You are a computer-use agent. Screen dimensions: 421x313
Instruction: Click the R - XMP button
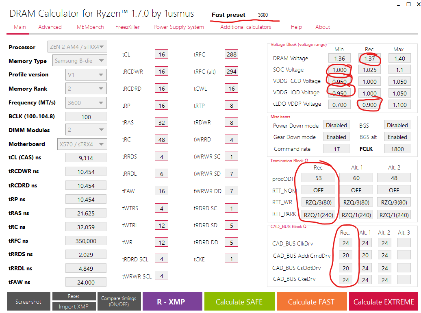click(x=172, y=302)
